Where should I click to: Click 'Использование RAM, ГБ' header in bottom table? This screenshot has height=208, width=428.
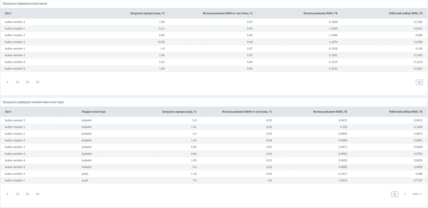pos(330,112)
